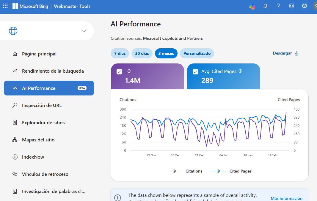
Task: Click the Webmaster Tools title
Action: click(72, 6)
